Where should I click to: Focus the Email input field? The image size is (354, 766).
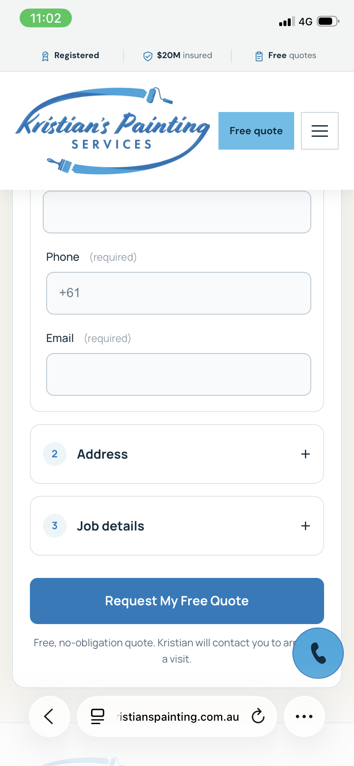click(179, 374)
